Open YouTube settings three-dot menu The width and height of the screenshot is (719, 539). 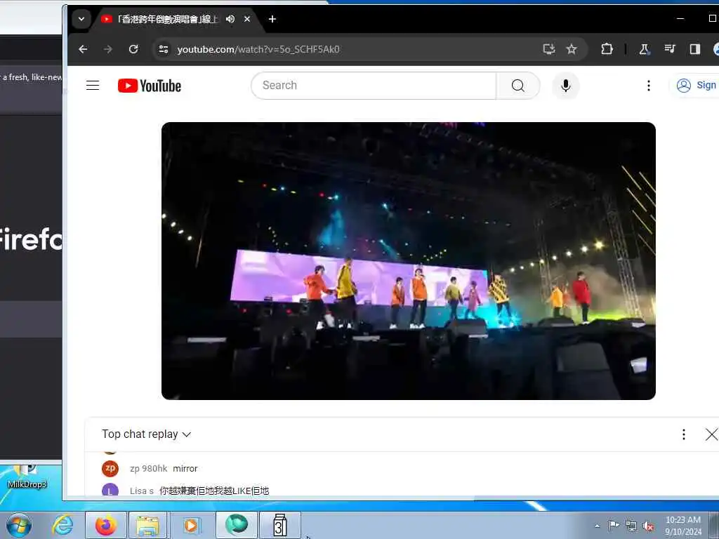(x=648, y=86)
